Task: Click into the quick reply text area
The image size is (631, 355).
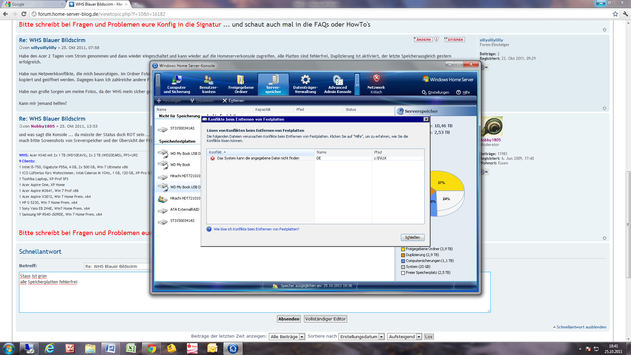Action: [255, 292]
